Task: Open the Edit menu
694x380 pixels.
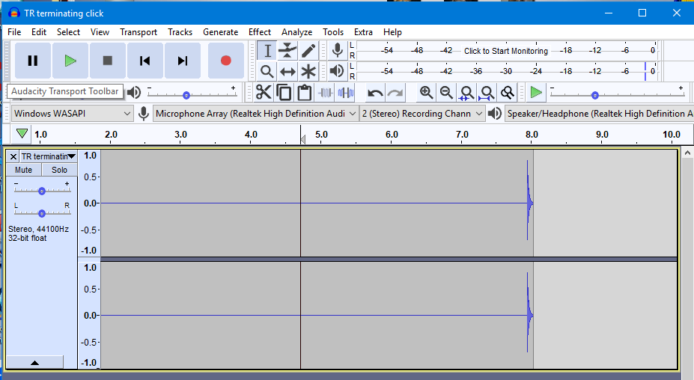Action: pos(39,32)
